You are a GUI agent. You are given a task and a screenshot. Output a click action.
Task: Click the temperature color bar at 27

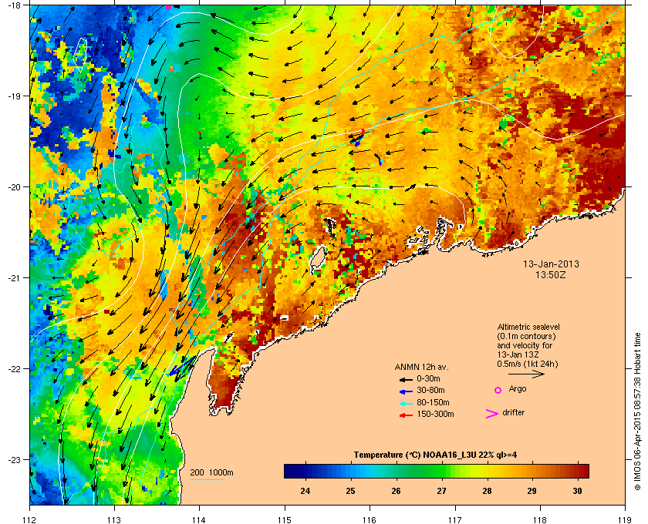click(441, 471)
